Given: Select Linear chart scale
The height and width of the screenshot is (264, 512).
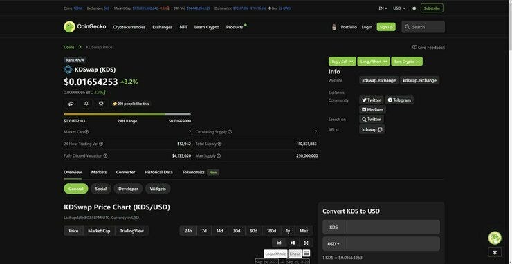Looking at the screenshot, I should (295, 254).
